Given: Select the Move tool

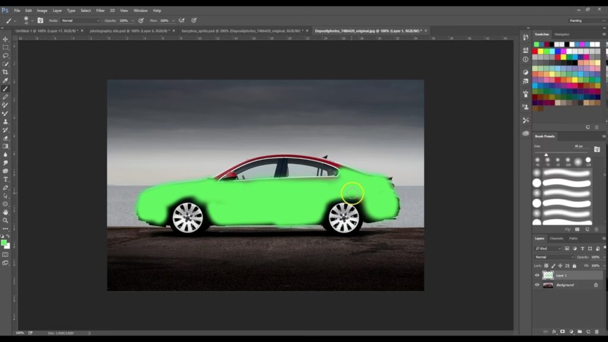Looking at the screenshot, I should (5, 39).
